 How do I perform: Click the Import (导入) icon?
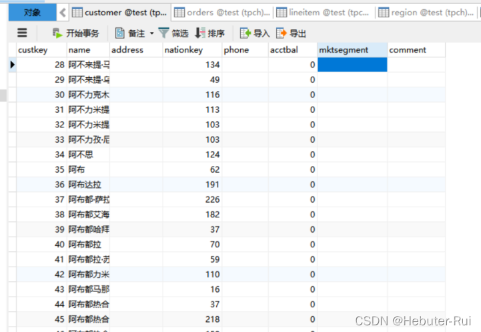coord(246,33)
